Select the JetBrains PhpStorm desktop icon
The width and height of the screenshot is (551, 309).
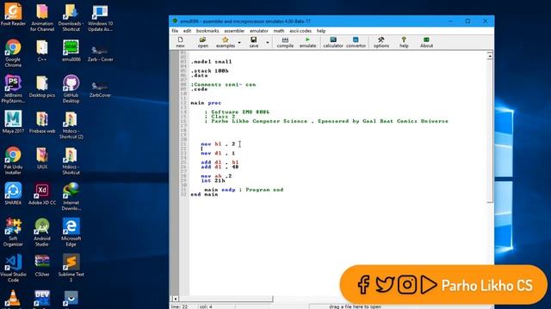click(x=13, y=88)
